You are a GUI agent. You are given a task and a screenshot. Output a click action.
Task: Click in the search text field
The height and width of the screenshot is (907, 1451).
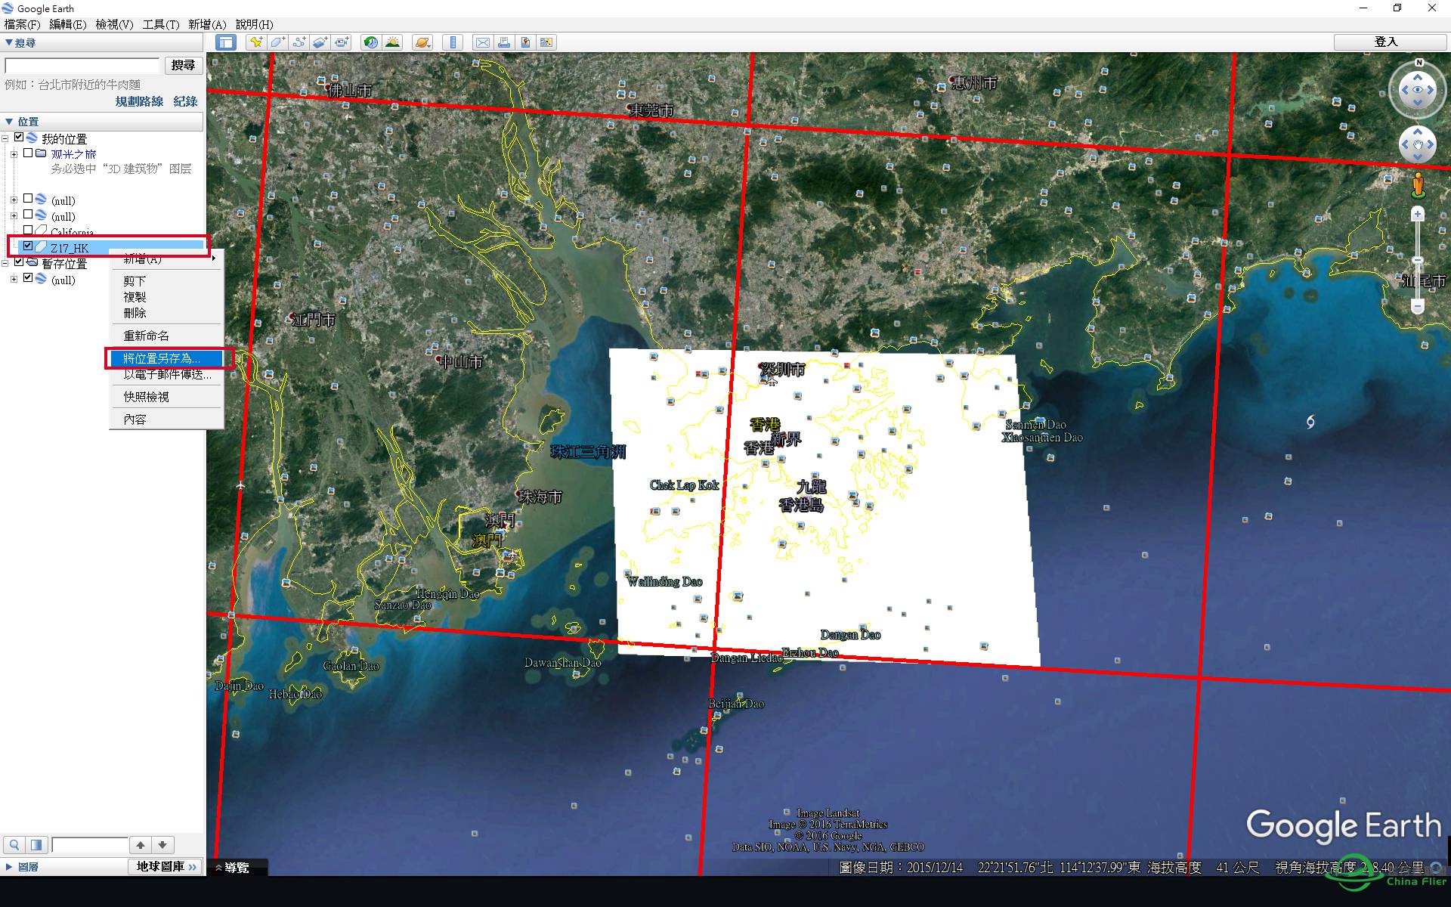pos(82,65)
